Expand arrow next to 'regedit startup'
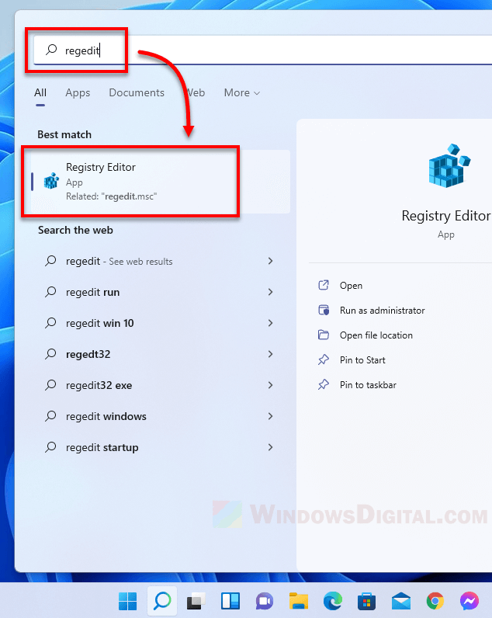 [270, 447]
